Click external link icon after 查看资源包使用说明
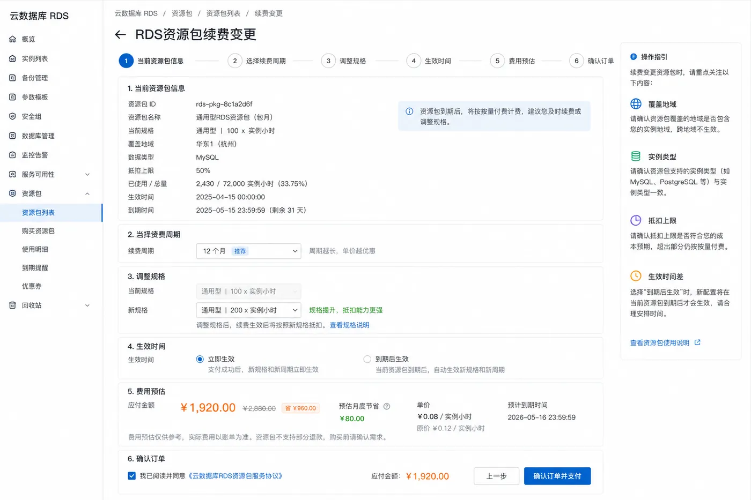 [x=697, y=342]
